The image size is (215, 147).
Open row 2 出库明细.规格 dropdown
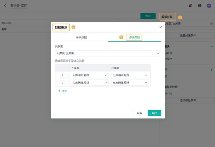tap(130, 83)
